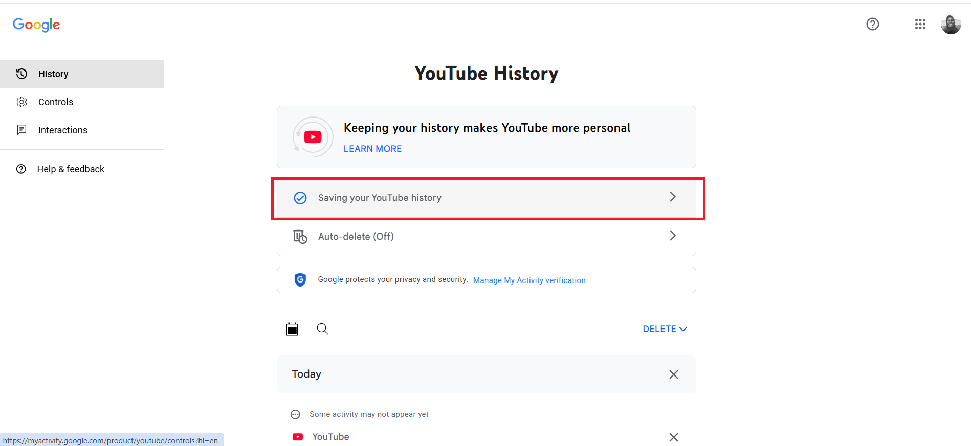Viewport: 971px width, 446px height.
Task: Click the LEARN MORE link
Action: coord(372,148)
